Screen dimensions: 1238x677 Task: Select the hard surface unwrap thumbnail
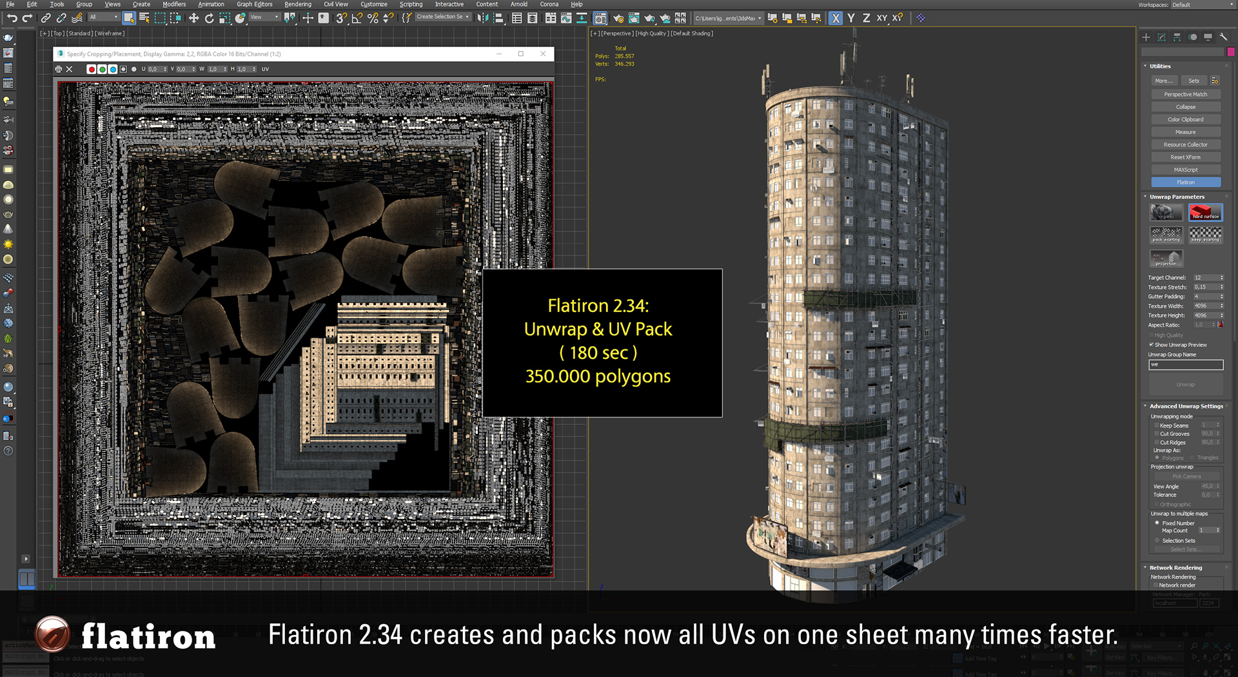click(1205, 212)
